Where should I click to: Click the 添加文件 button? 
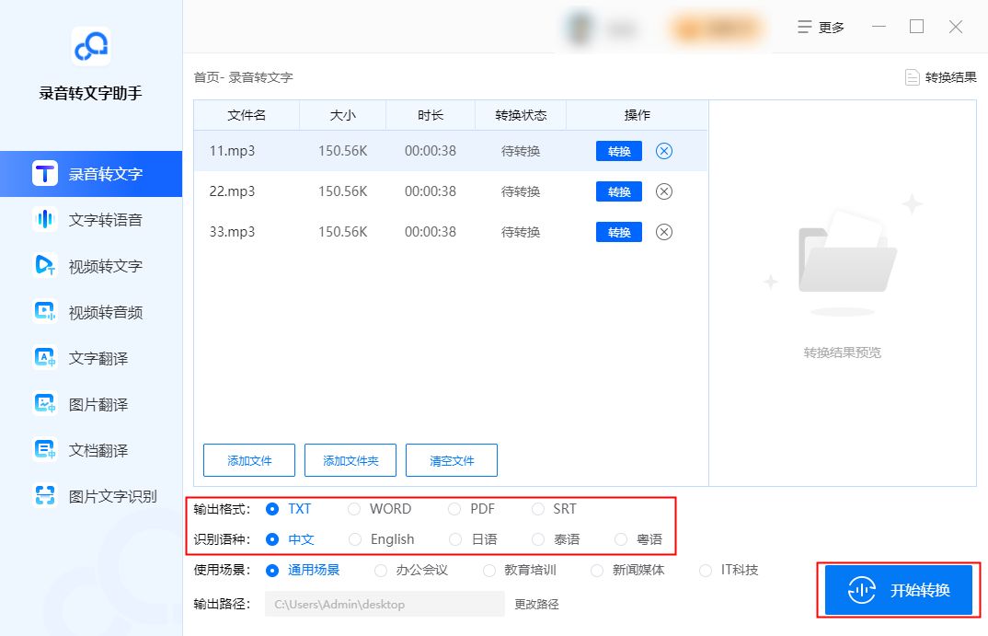tap(249, 460)
